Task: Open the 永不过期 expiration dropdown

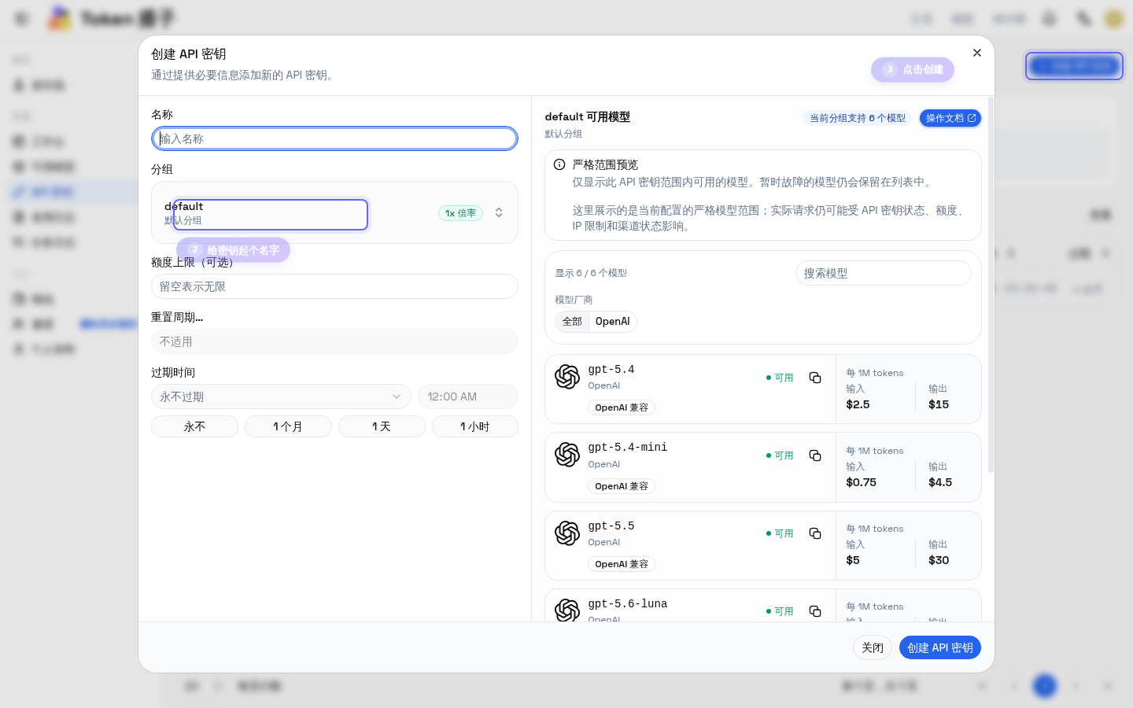Action: (x=281, y=396)
